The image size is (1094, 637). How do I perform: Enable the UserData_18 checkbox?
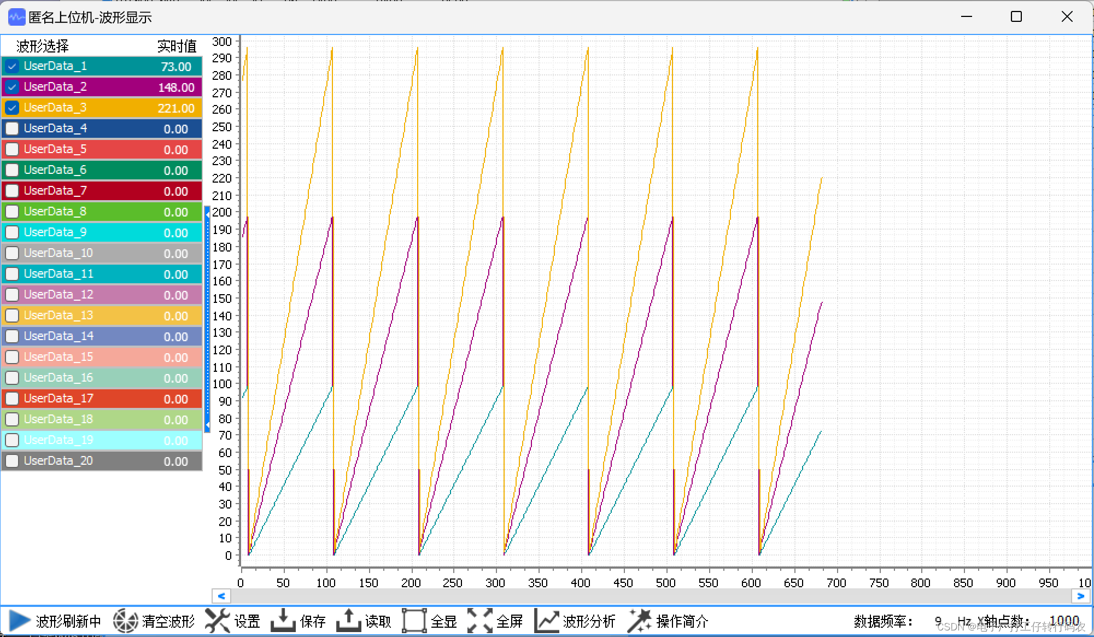pos(12,419)
